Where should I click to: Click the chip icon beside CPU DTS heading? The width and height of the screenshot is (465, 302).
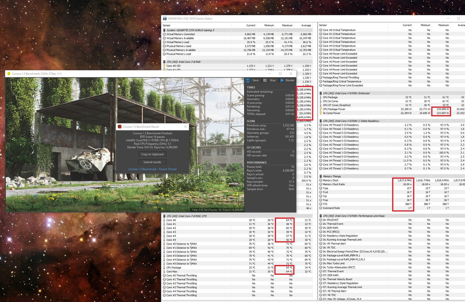(164, 216)
